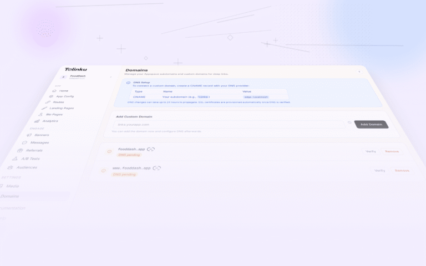Click the small icon beside Add Domain
The image size is (426, 266).
pos(349,122)
